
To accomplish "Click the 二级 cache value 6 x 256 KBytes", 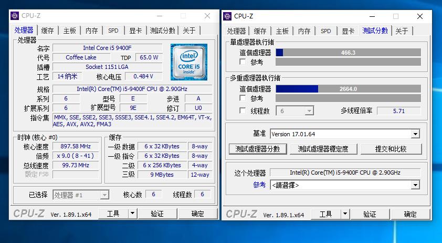I will coord(162,165).
